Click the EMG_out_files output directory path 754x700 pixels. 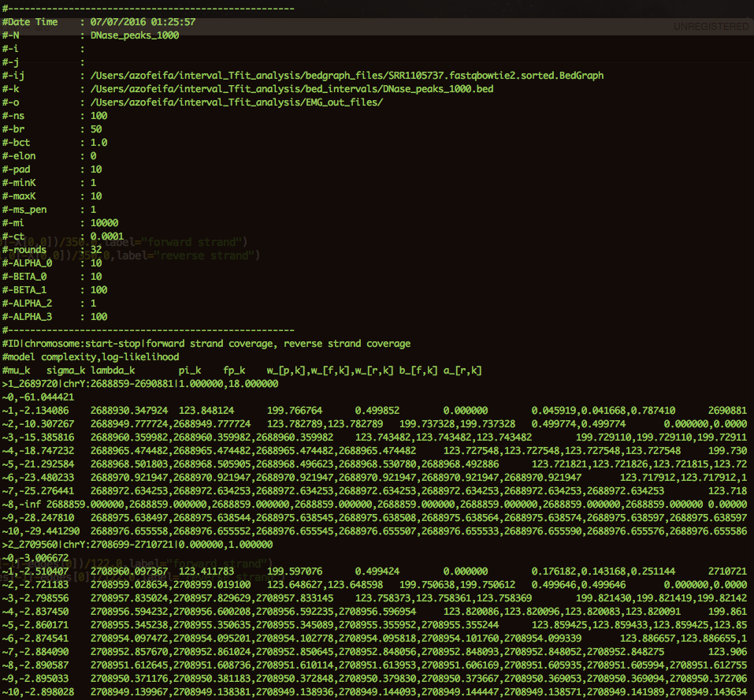click(236, 102)
